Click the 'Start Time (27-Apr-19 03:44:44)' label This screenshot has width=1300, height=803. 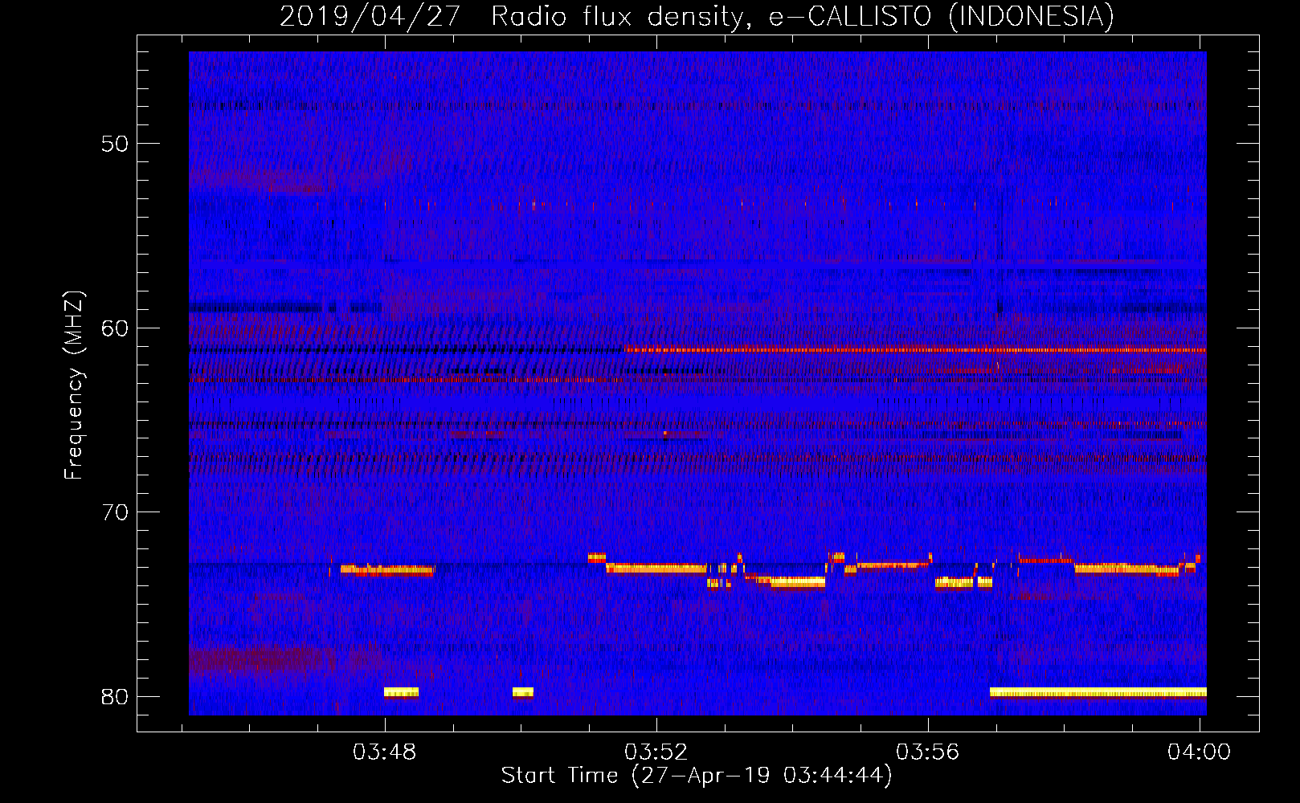(x=697, y=776)
